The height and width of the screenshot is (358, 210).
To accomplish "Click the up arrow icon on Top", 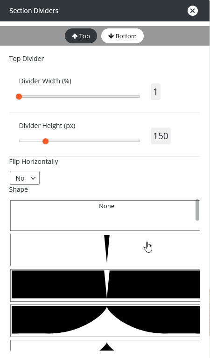I will point(75,36).
